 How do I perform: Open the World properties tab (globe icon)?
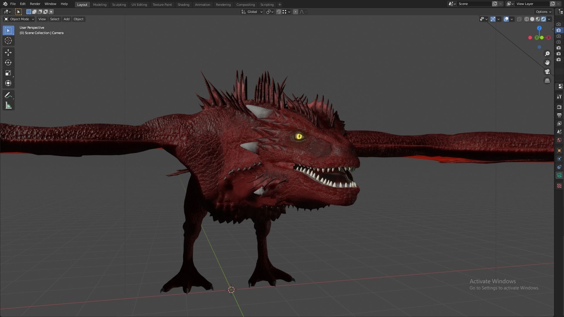(559, 140)
